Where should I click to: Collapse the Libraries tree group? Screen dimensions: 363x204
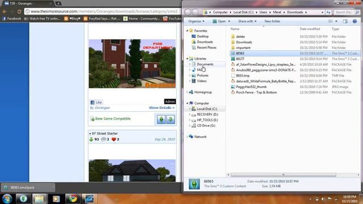(x=187, y=58)
